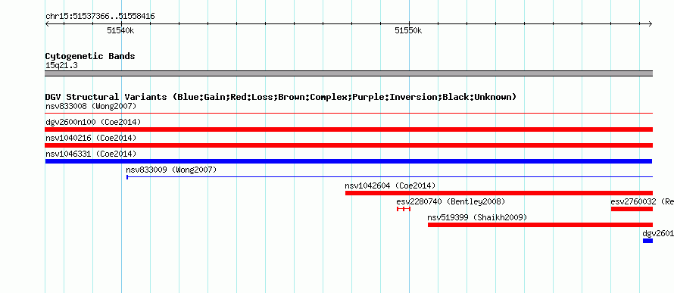Open the nsv1042604 (Coe2014) variant label
This screenshot has width=674, height=293.
[390, 185]
